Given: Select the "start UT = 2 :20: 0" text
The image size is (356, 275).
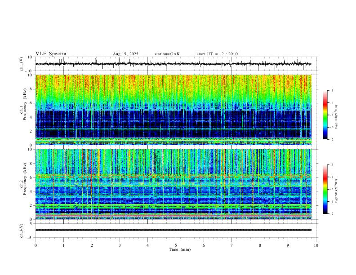Looking at the screenshot, I should (x=217, y=54).
